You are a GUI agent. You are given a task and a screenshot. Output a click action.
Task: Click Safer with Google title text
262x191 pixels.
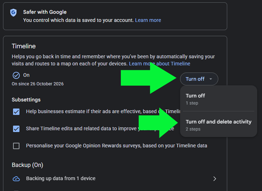tap(45, 12)
